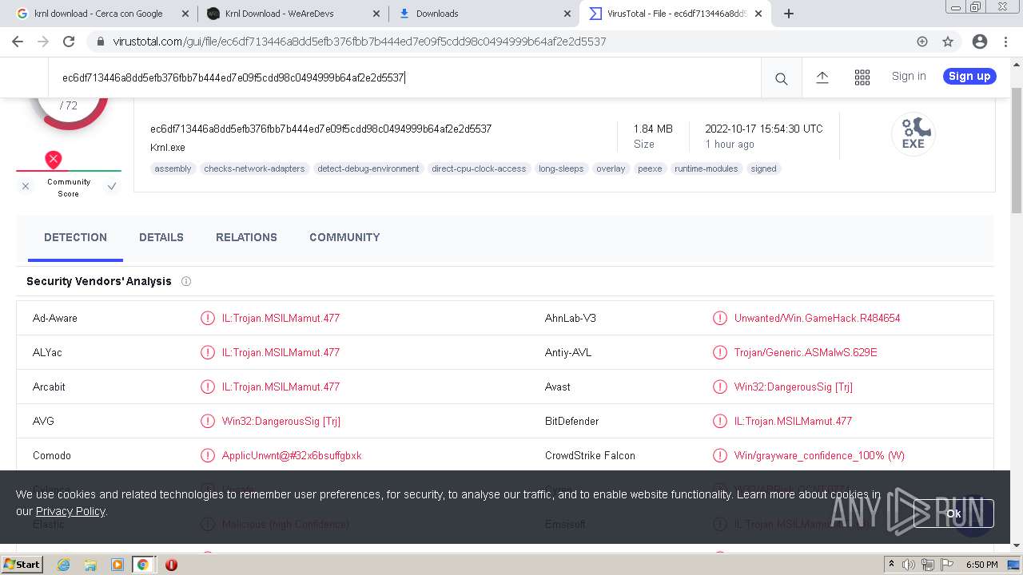Click the direct-cpu-clock-access tag
This screenshot has height=575, width=1023.
pyautogui.click(x=479, y=169)
